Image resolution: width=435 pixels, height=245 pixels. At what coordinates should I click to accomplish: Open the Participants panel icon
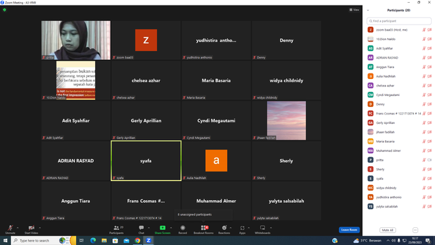pyautogui.click(x=116, y=228)
